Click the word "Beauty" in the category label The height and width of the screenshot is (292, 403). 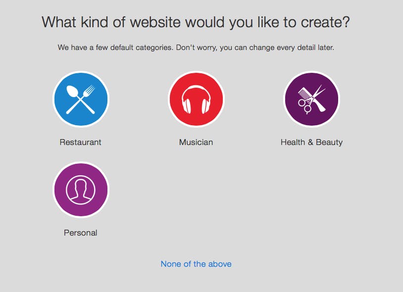click(329, 142)
